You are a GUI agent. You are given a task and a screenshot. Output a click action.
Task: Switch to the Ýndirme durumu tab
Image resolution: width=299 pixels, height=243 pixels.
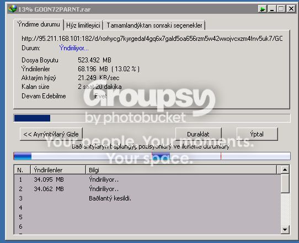click(x=39, y=24)
